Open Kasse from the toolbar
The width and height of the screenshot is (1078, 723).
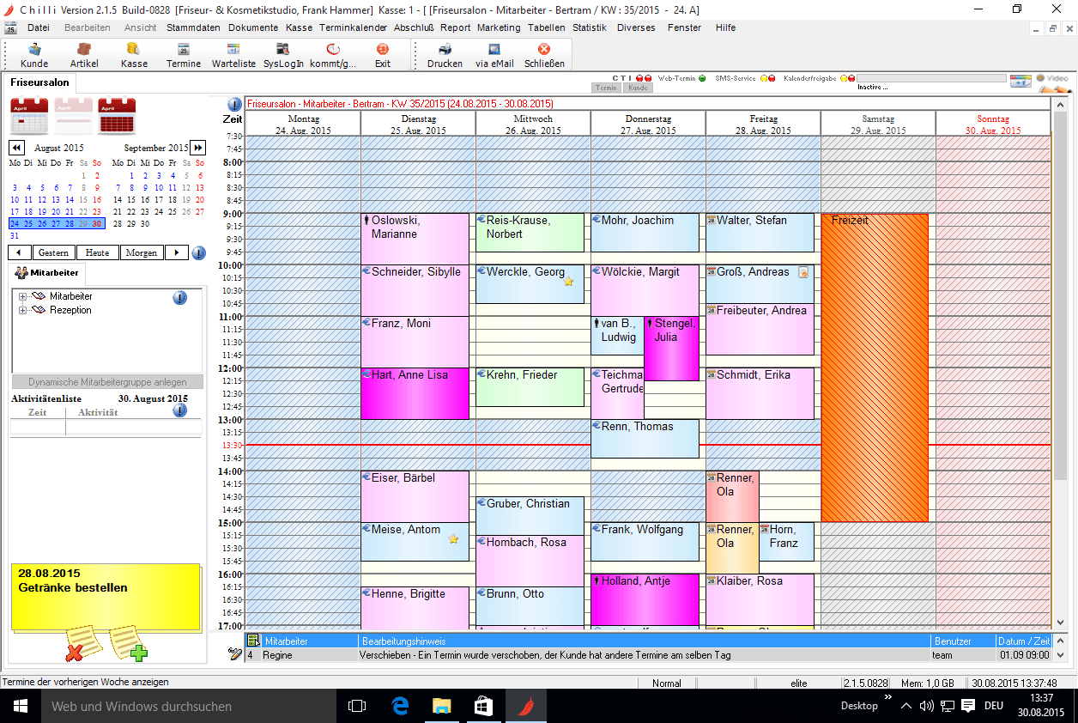[x=134, y=55]
